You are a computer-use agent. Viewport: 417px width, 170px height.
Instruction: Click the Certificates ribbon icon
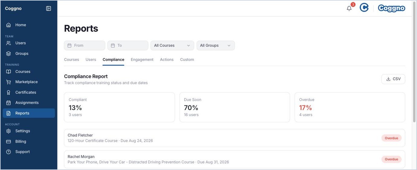(8, 93)
